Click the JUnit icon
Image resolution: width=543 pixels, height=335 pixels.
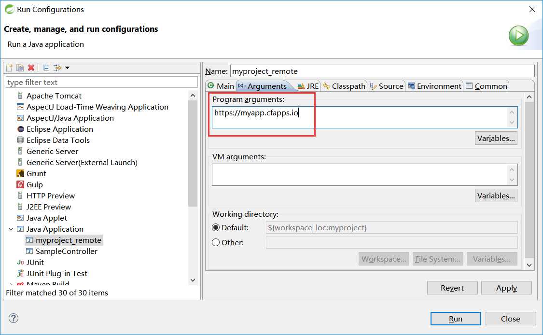pos(20,262)
